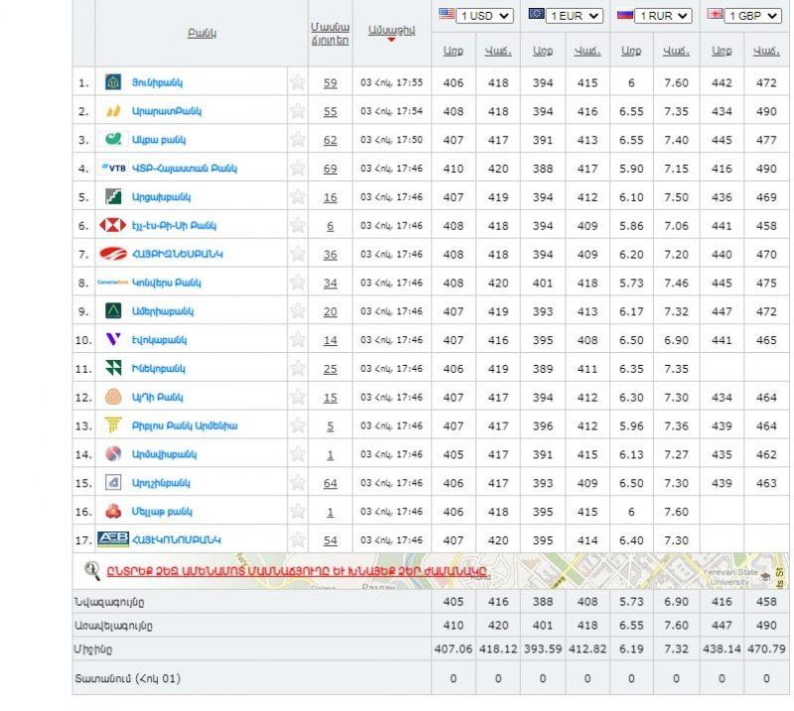Click the red underlined find nearest branch link

pos(297,570)
